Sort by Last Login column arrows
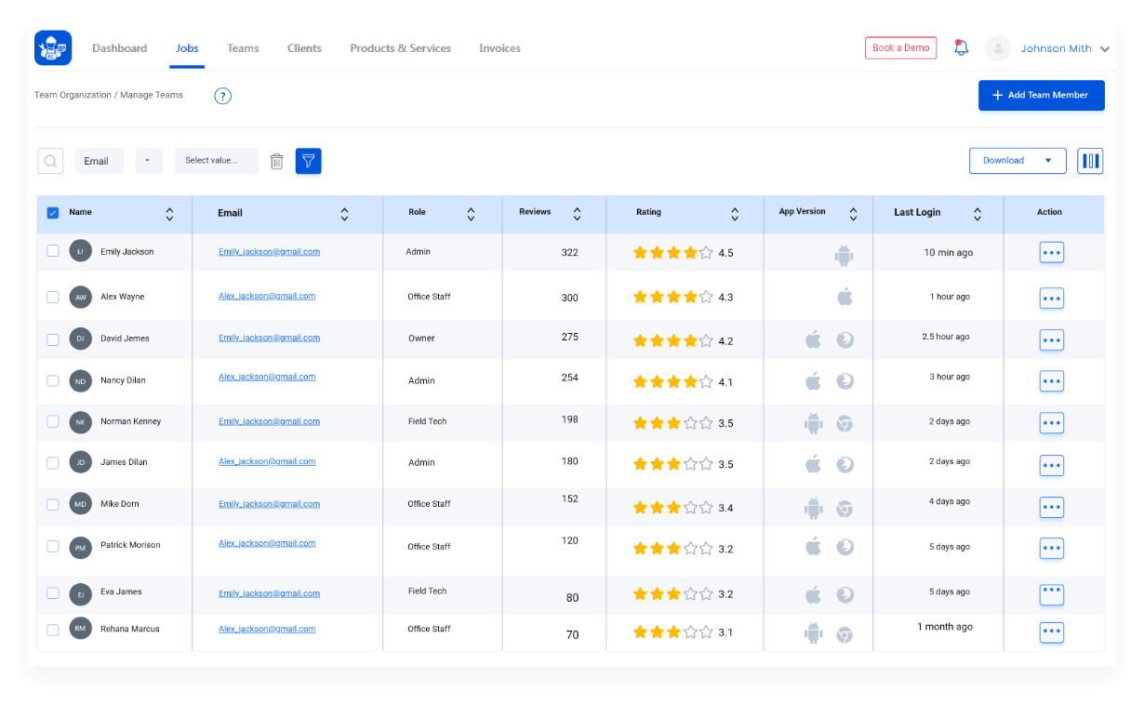Screen dimensions: 1144x704 [978, 214]
